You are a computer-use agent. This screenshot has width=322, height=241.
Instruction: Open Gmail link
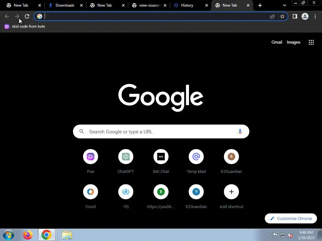coord(277,42)
